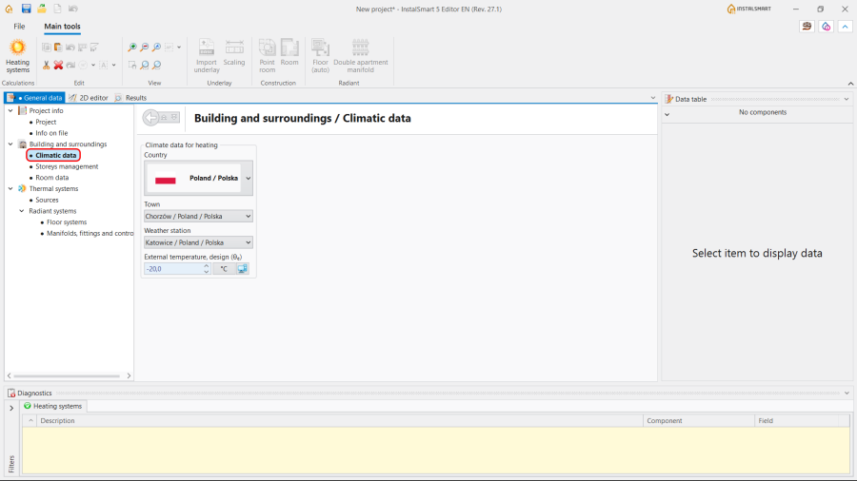Expand the Filters side panel arrow in Diagnostics
This screenshot has height=481, width=857.
point(11,408)
